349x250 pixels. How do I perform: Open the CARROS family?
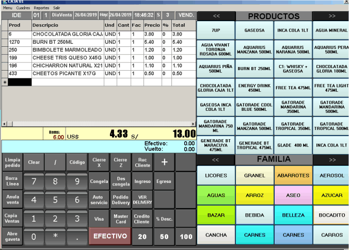tap(331, 235)
